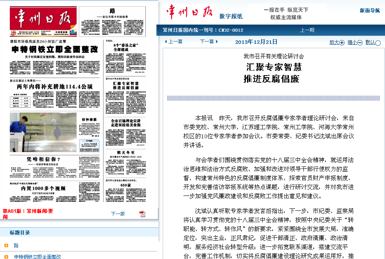Click the factory worker photo on front page
This screenshot has height=259, width=385.
pyautogui.click(x=43, y=132)
